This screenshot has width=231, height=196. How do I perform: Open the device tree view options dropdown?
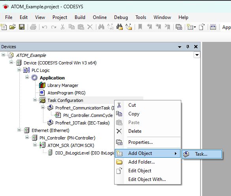(x=197, y=55)
